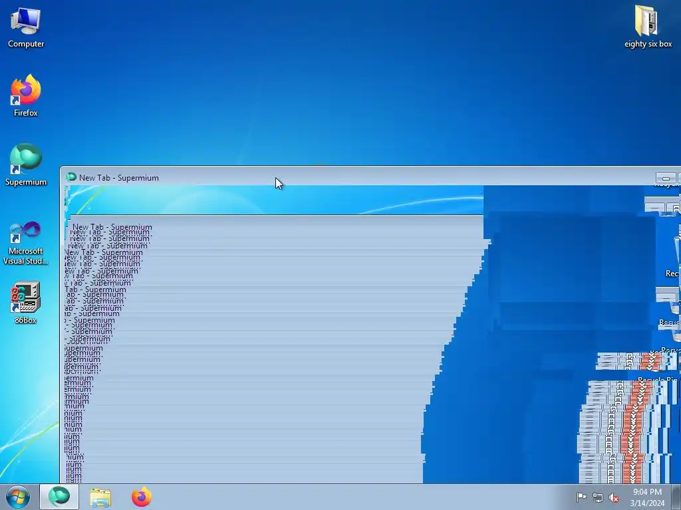The height and width of the screenshot is (510, 681).
Task: Select the 86Box desktop shortcut
Action: pyautogui.click(x=26, y=303)
